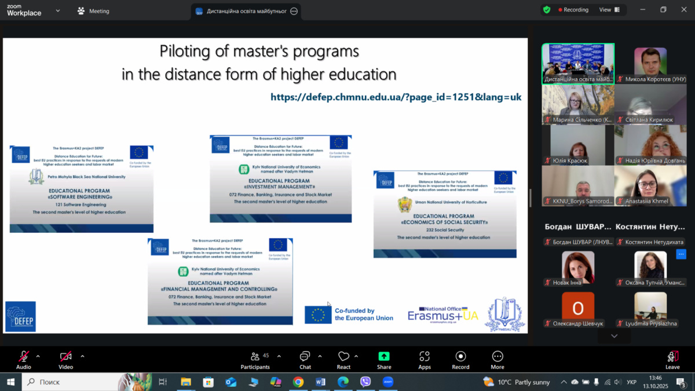Click the green encryption shield icon
This screenshot has width=695, height=391.
pyautogui.click(x=547, y=10)
